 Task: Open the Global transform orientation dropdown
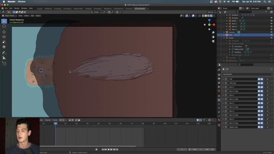(96, 12)
